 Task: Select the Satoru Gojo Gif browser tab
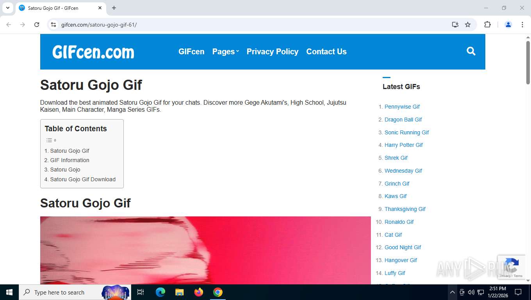pyautogui.click(x=61, y=8)
